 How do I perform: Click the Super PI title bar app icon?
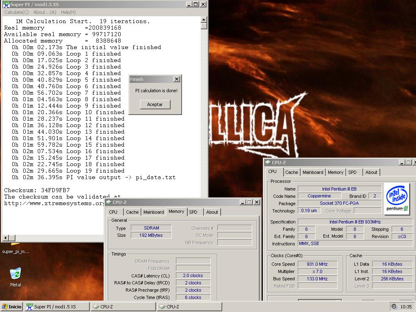pos(6,4)
